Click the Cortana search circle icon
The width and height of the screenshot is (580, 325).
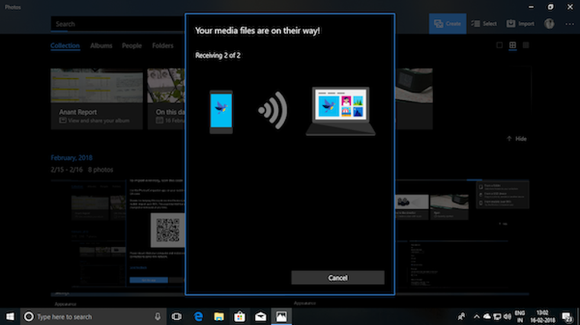click(28, 316)
